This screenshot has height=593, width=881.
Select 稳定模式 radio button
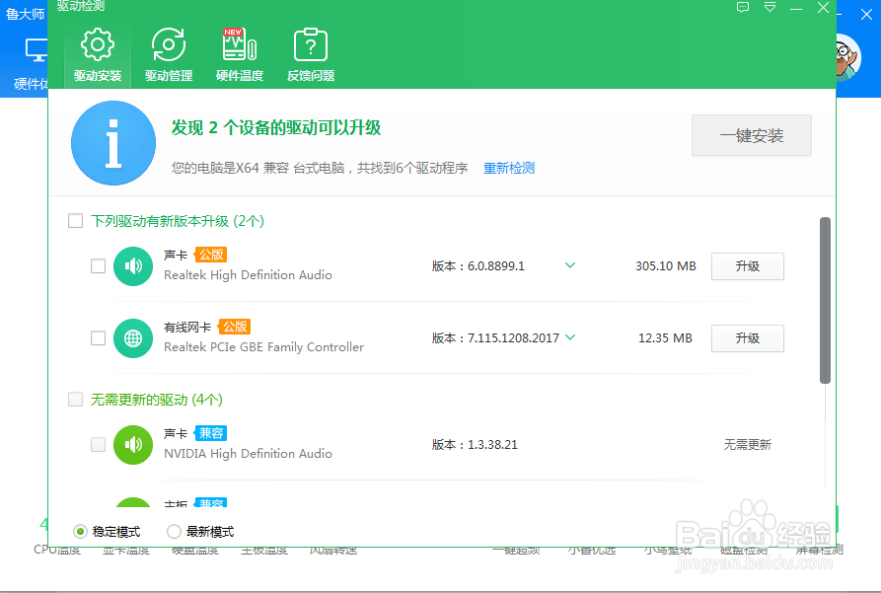80,531
